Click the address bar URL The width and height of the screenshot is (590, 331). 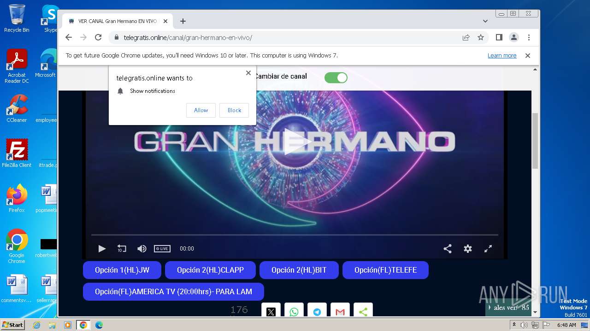tap(188, 38)
